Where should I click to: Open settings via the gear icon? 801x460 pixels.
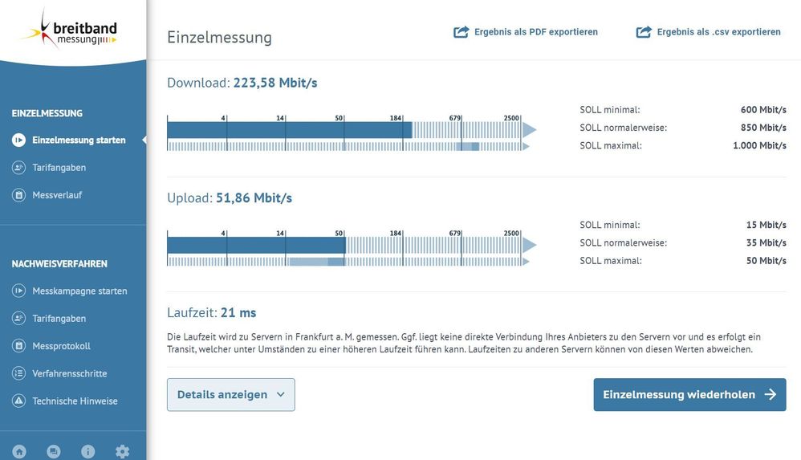pyautogui.click(x=122, y=451)
